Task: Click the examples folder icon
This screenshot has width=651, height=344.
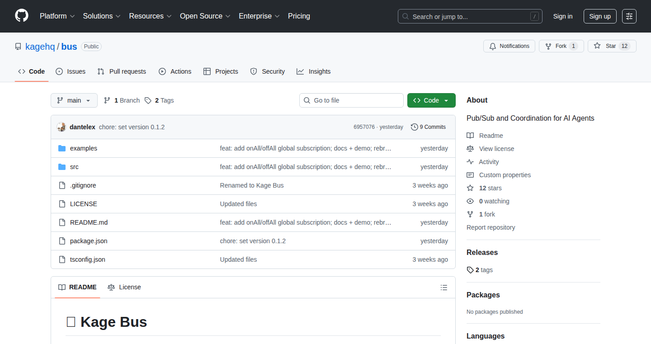Action: pyautogui.click(x=62, y=148)
